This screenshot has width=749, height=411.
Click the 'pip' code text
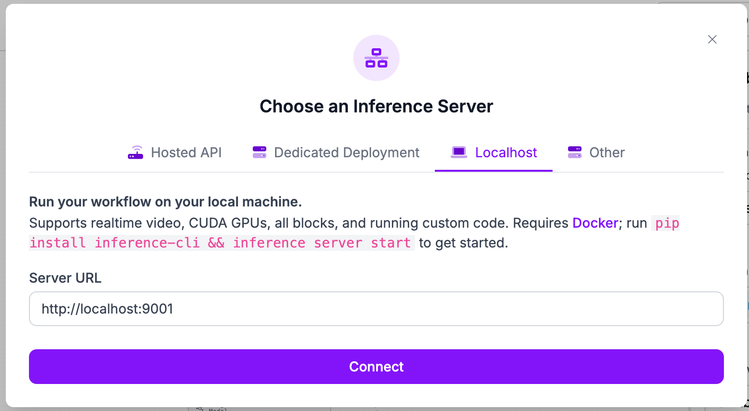pos(667,223)
